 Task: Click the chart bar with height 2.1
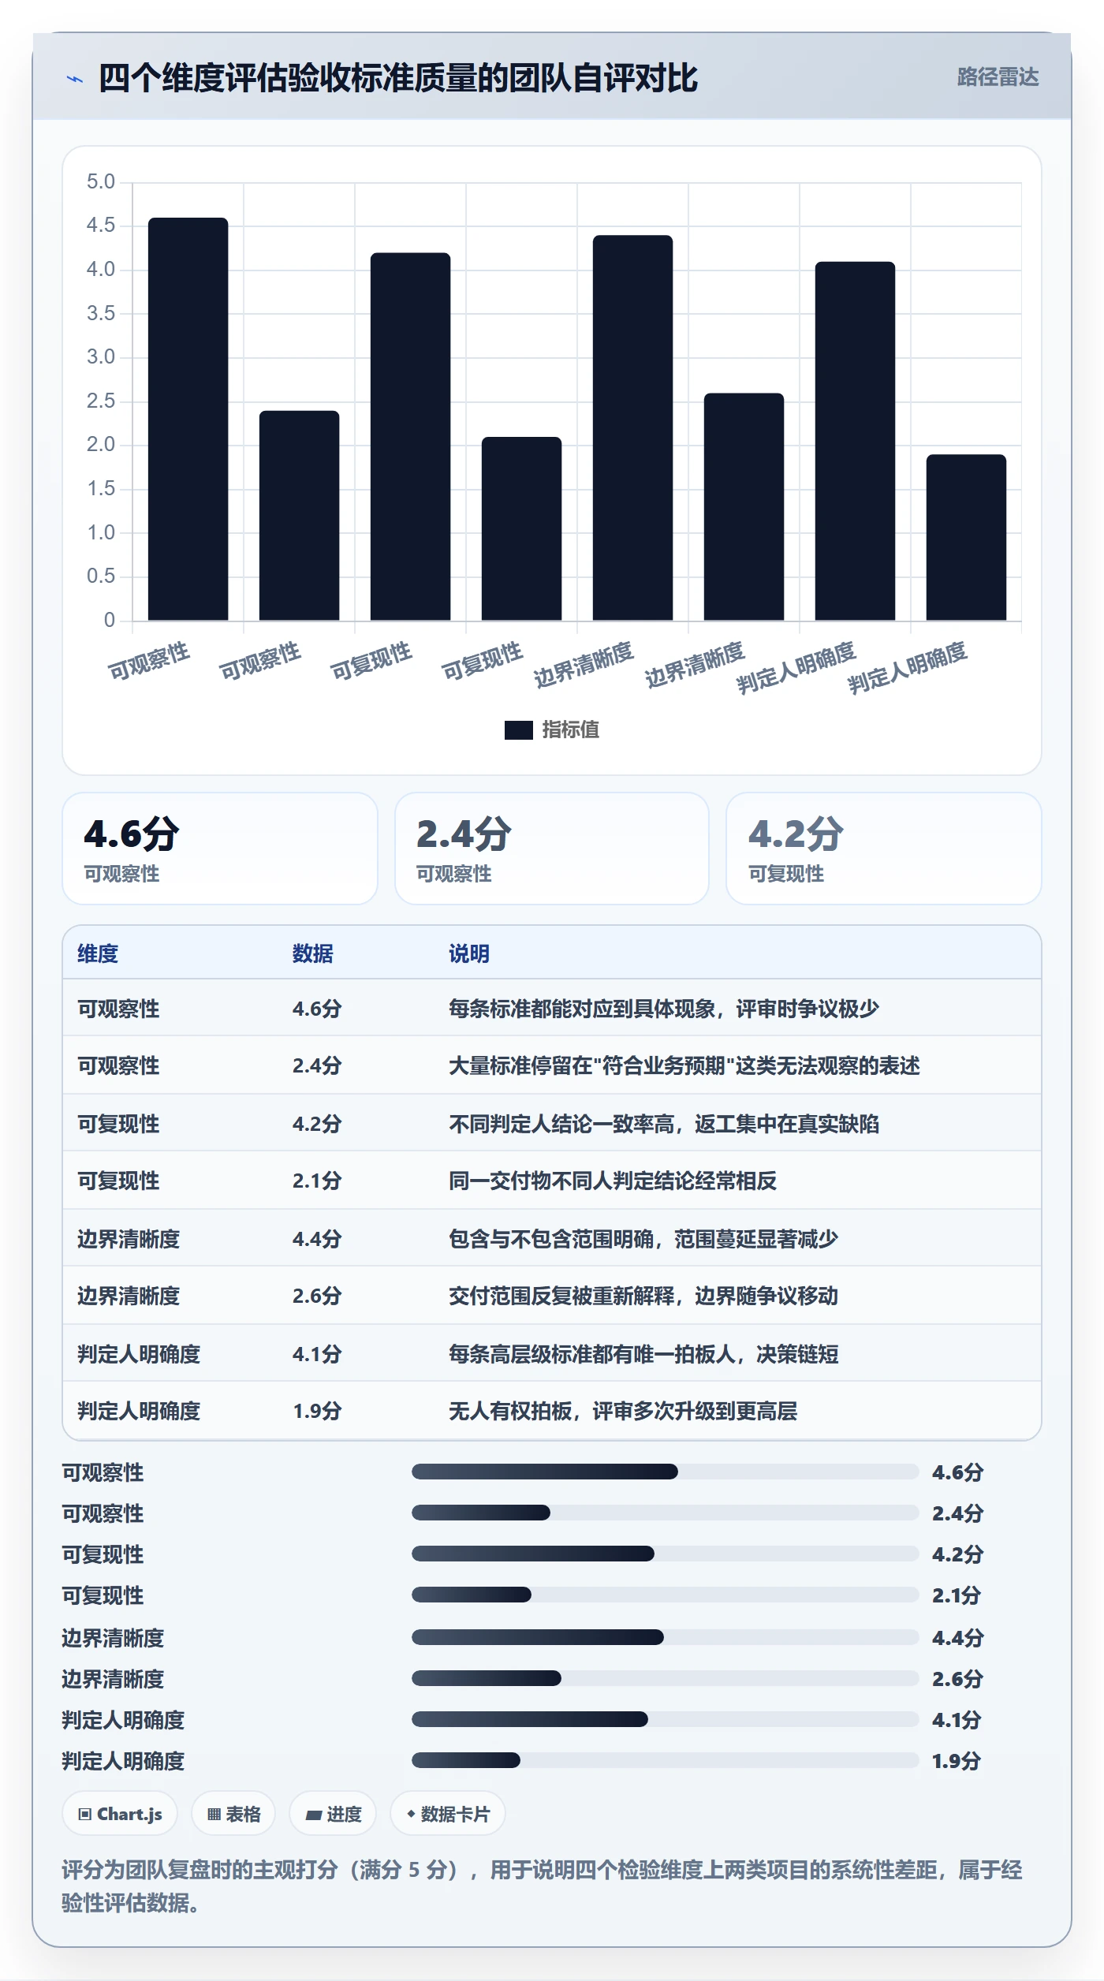(522, 528)
